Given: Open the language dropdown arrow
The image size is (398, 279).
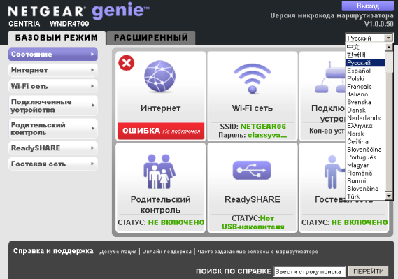Looking at the screenshot, I should click(388, 38).
